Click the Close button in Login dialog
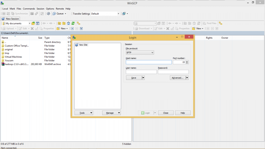The height and width of the screenshot is (149, 265). click(x=166, y=113)
